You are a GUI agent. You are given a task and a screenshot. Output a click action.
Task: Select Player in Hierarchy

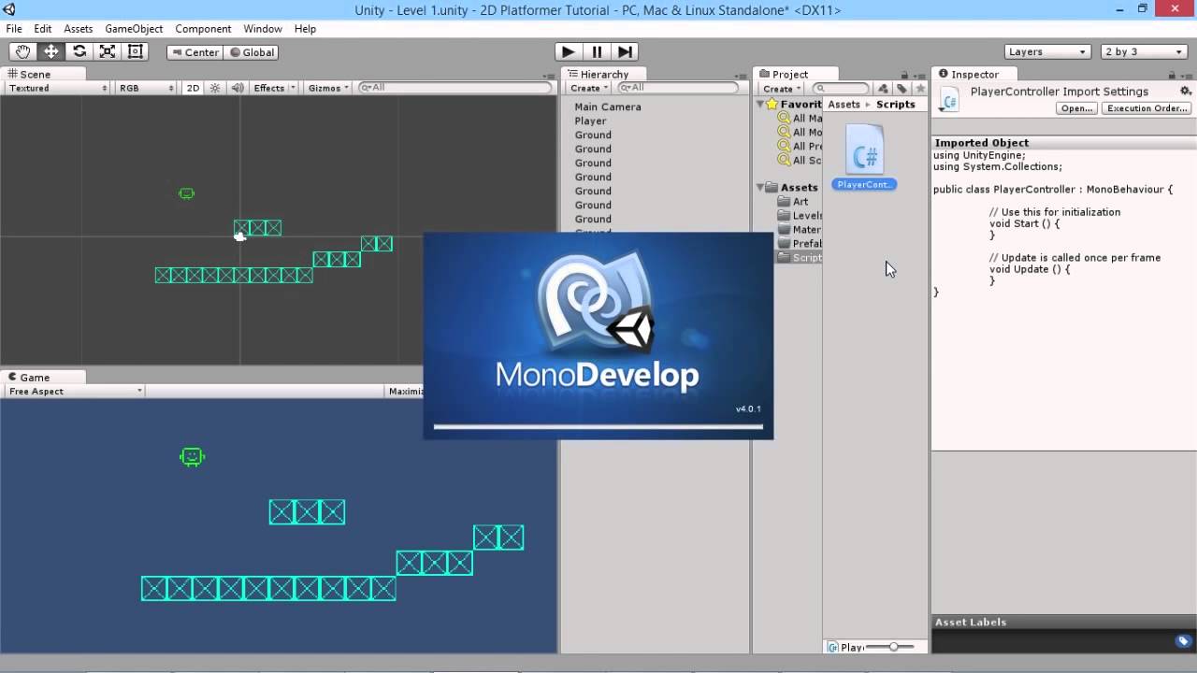coord(590,121)
